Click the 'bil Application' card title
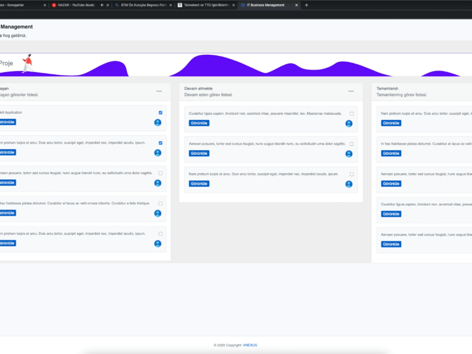 pos(11,113)
